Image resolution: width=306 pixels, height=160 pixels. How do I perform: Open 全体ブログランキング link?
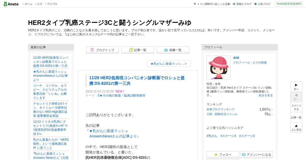(x=221, y=109)
